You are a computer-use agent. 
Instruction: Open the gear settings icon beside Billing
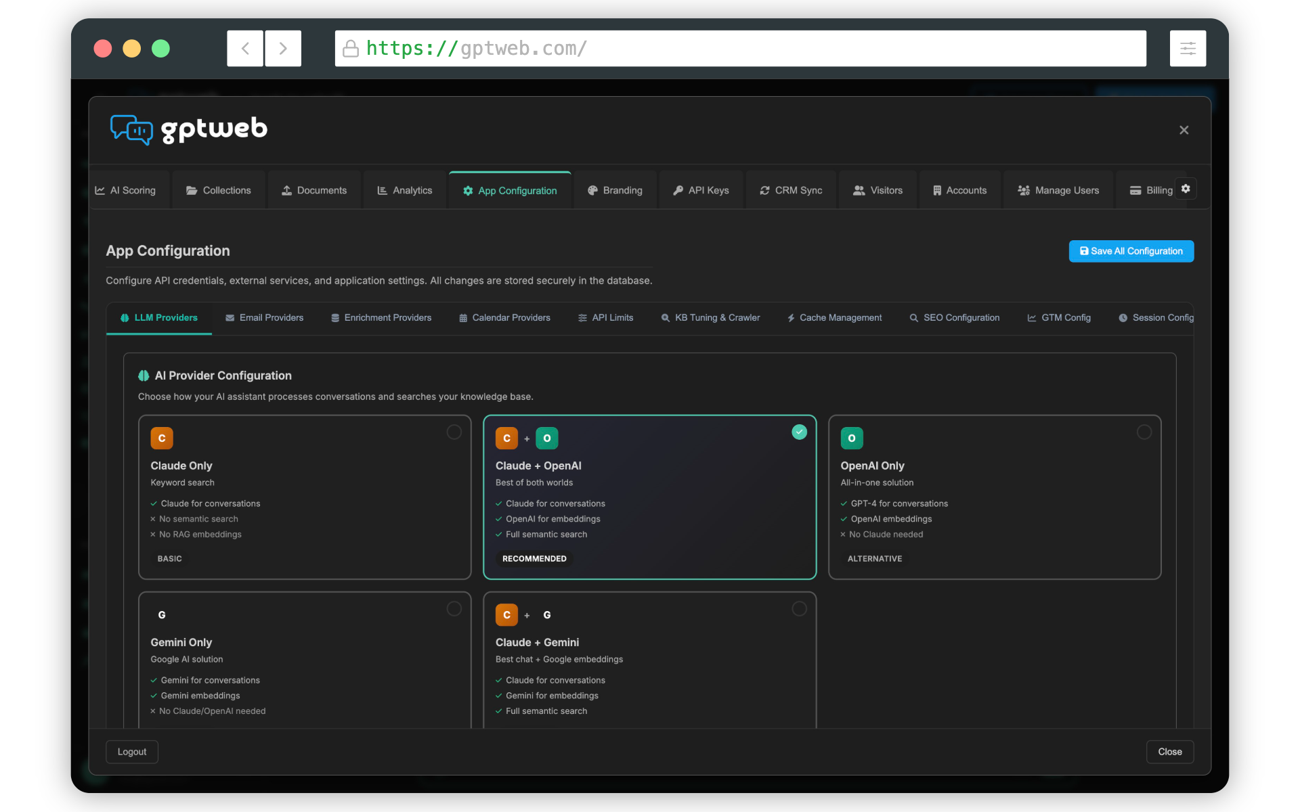tap(1186, 189)
